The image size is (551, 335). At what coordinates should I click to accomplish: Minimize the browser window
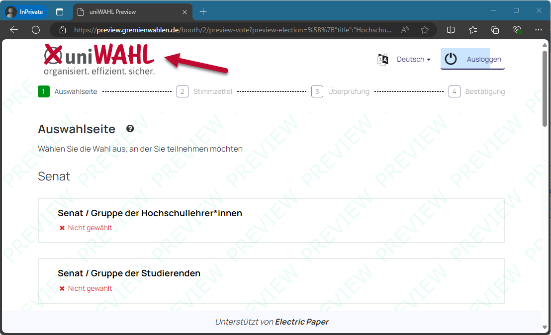493,10
